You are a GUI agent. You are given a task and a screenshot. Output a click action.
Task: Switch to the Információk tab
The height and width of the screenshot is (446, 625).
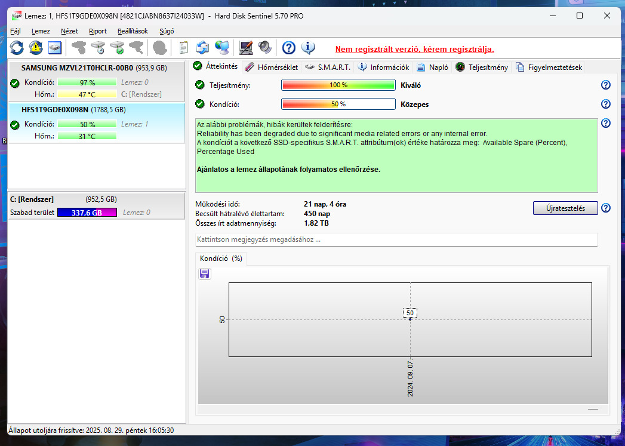click(384, 67)
